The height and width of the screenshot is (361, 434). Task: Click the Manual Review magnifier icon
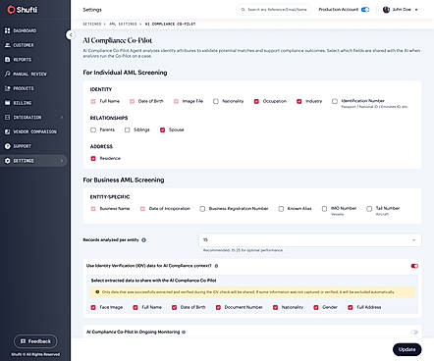tap(7, 74)
